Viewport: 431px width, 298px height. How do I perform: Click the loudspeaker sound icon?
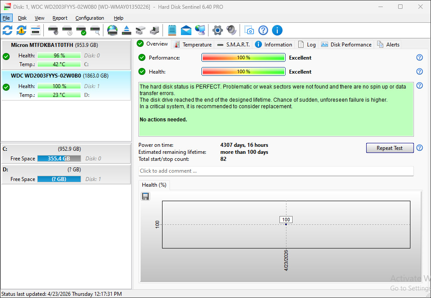tap(231, 30)
